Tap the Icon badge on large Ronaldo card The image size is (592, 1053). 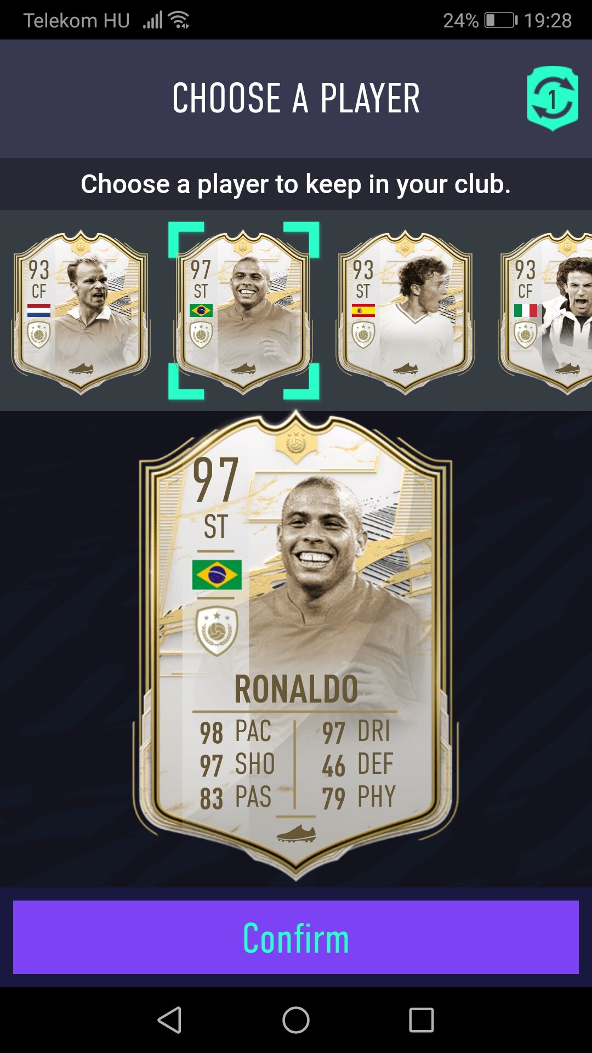[217, 631]
